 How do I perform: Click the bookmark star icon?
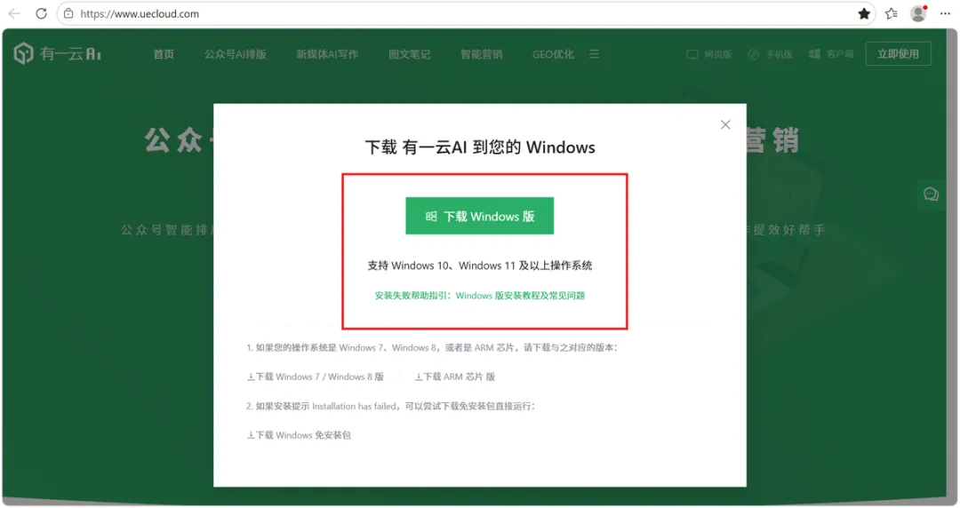[x=864, y=13]
